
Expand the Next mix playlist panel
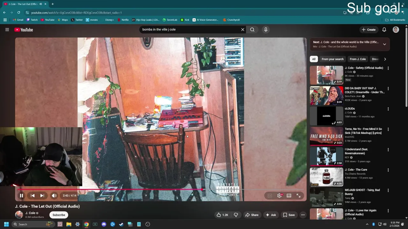384,44
